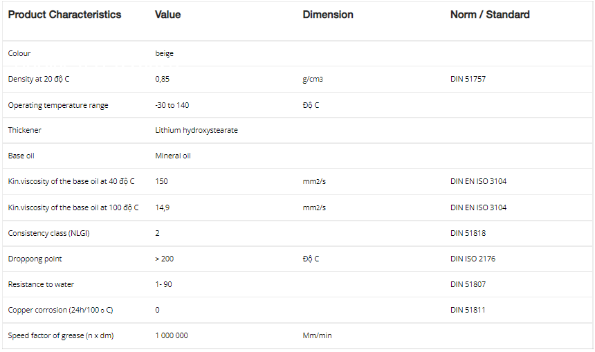Select the 14,9 viscosity value
Viewport: 595px width, 352px height.
pos(163,207)
